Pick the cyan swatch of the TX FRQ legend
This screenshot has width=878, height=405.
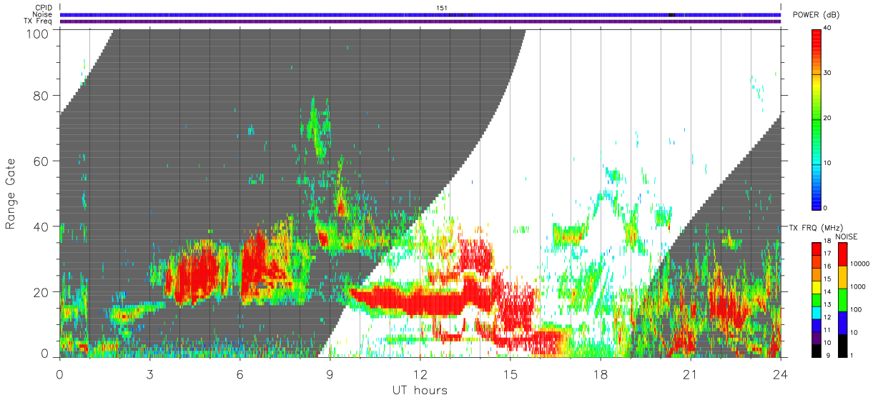point(817,311)
